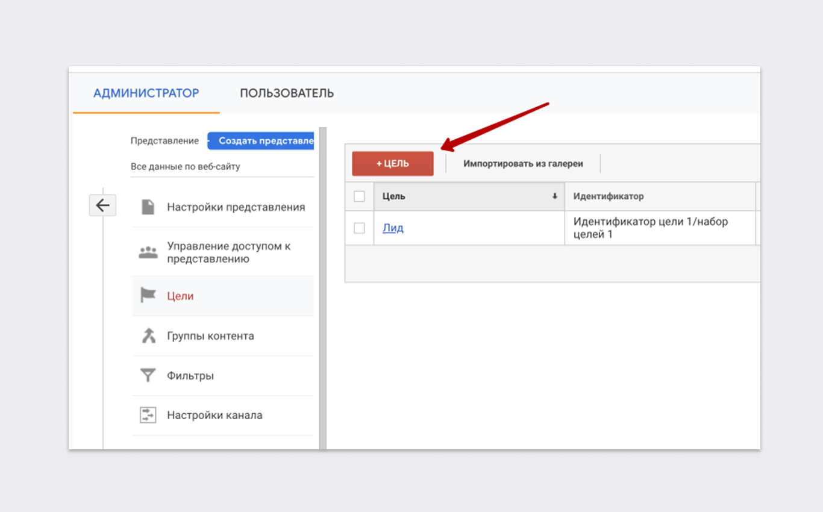Click the flag icon beside Цели
The height and width of the screenshot is (512, 823).
coord(148,296)
